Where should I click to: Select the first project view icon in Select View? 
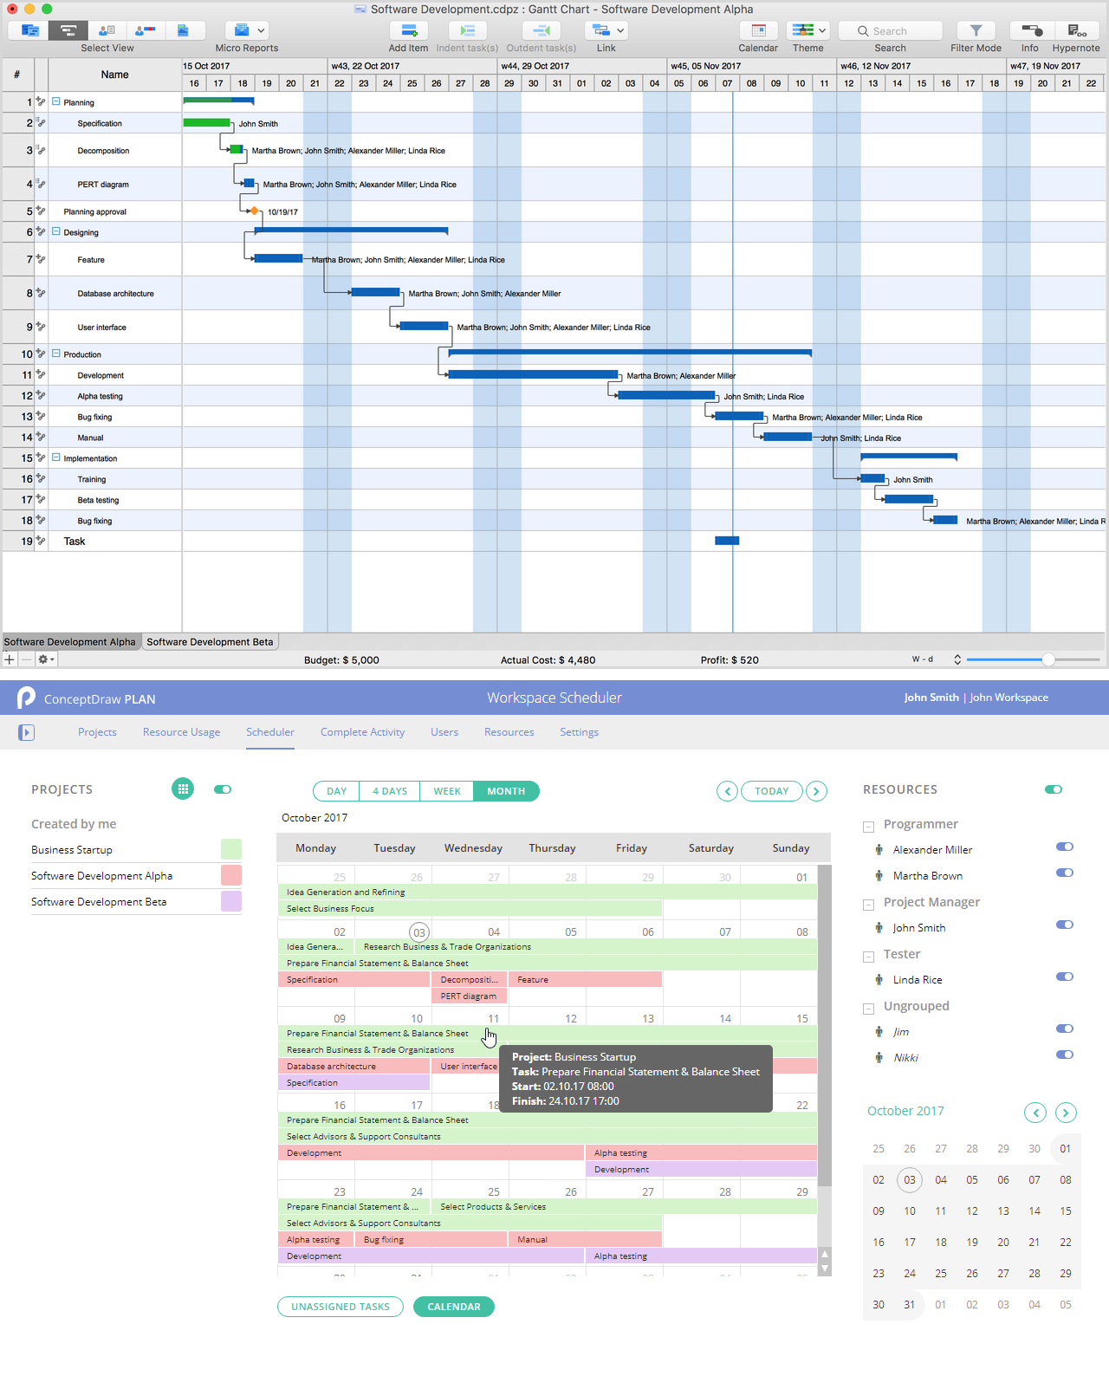(29, 30)
